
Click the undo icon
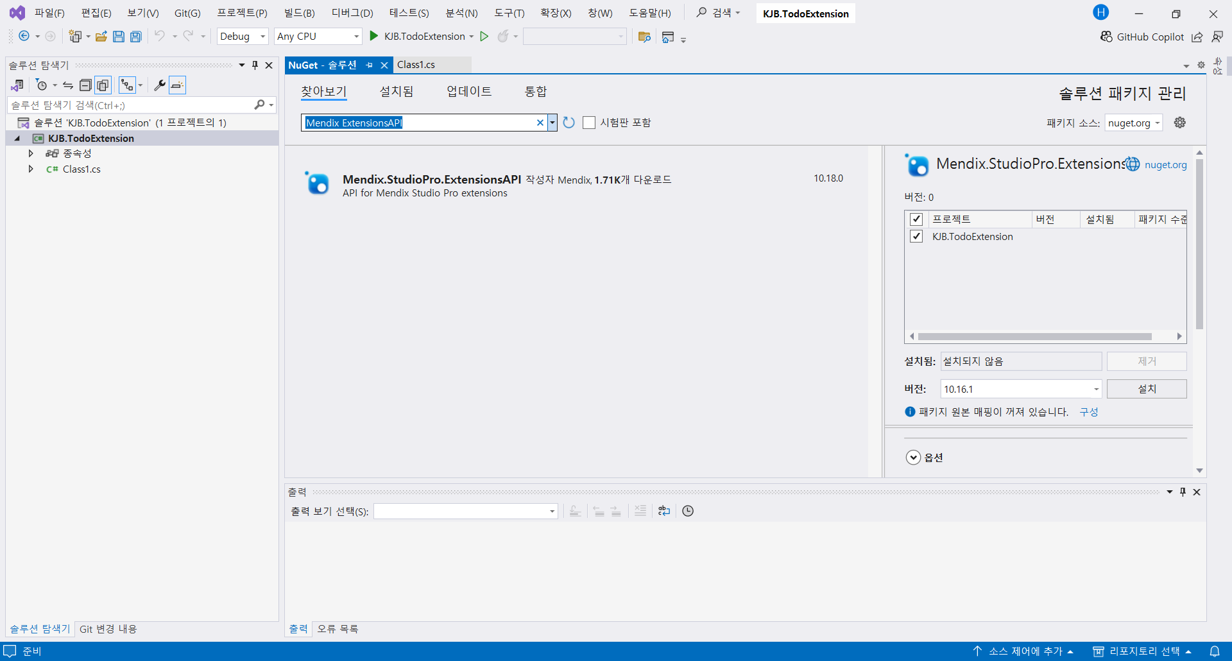159,36
